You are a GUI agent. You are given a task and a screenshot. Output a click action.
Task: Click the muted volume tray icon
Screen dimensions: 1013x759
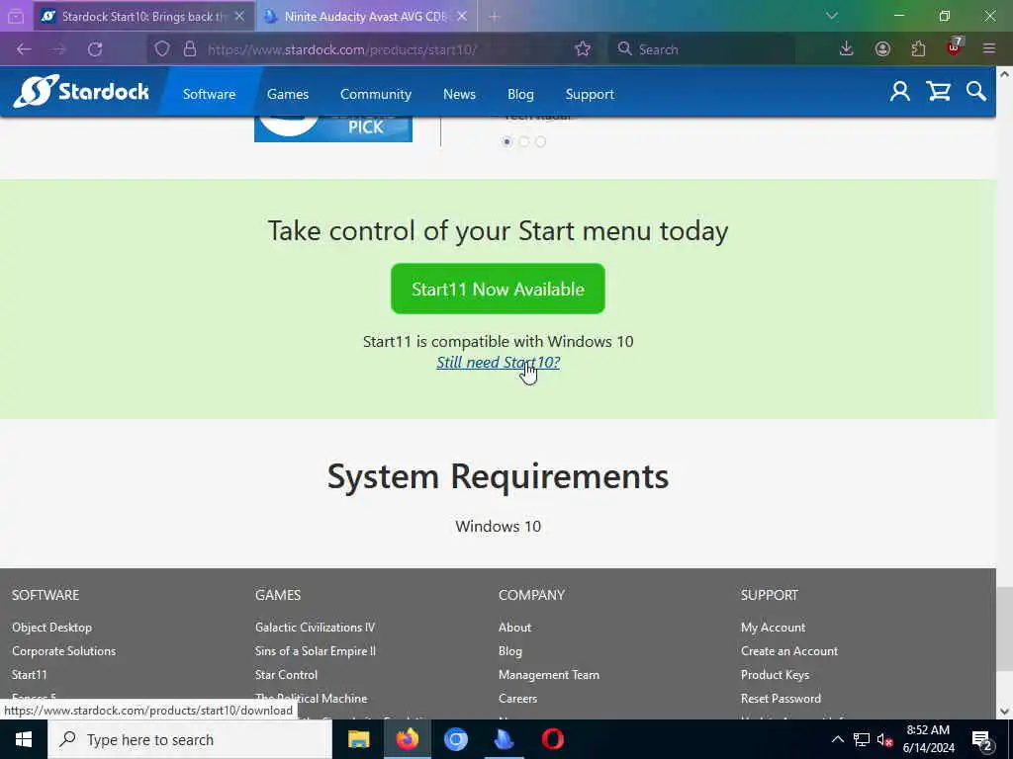pos(885,739)
